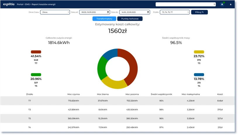Screen dimensions: 238x135
Task: Click the Portal breadcrumb link
Action: click(20, 5)
